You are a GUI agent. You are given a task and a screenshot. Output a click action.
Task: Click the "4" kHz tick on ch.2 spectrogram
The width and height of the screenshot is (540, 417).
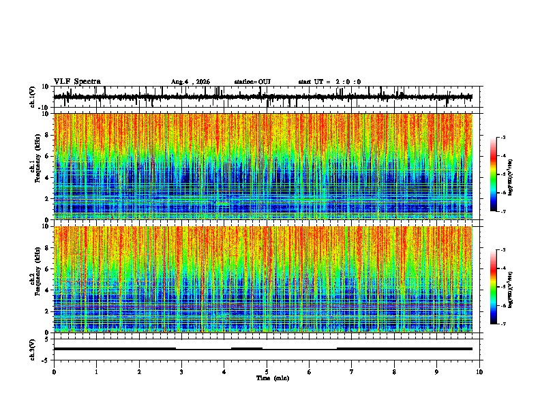47,290
